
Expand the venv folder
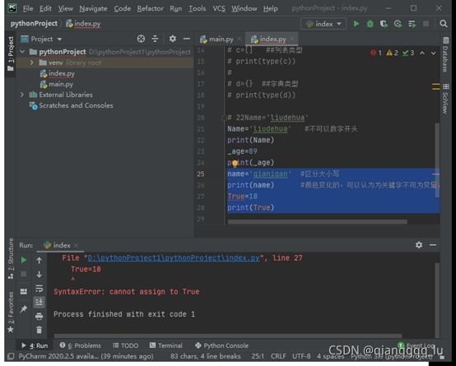[x=31, y=63]
